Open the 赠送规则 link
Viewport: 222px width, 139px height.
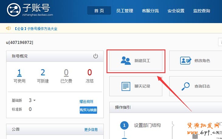click(86, 101)
